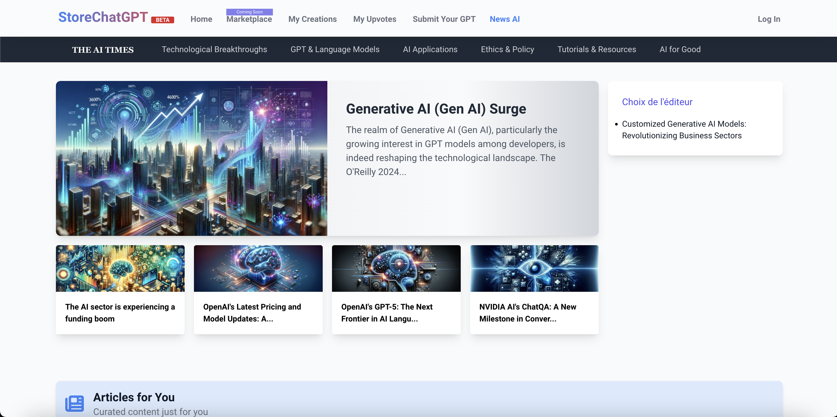Viewport: 837px width, 417px height.
Task: Click Submit Your GPT link
Action: [x=444, y=19]
